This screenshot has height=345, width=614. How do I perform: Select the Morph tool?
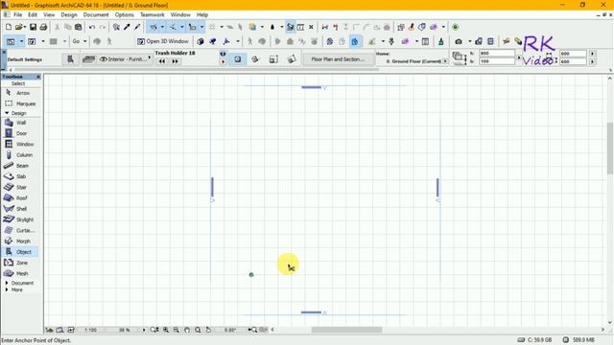(x=20, y=241)
